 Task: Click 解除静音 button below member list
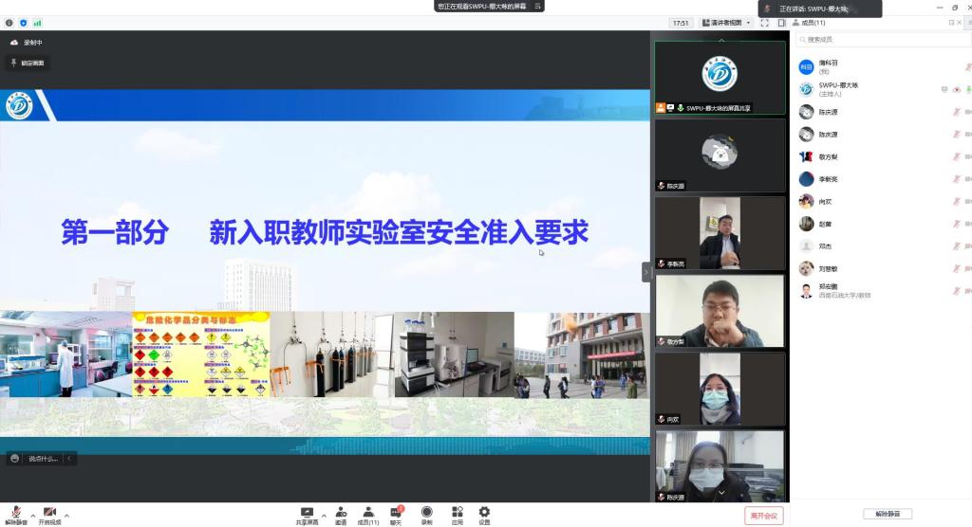click(x=888, y=514)
